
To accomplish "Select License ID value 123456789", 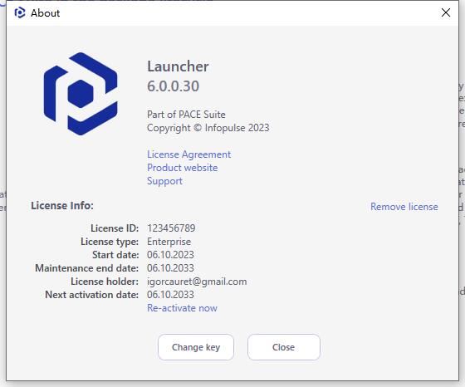I will click(171, 228).
